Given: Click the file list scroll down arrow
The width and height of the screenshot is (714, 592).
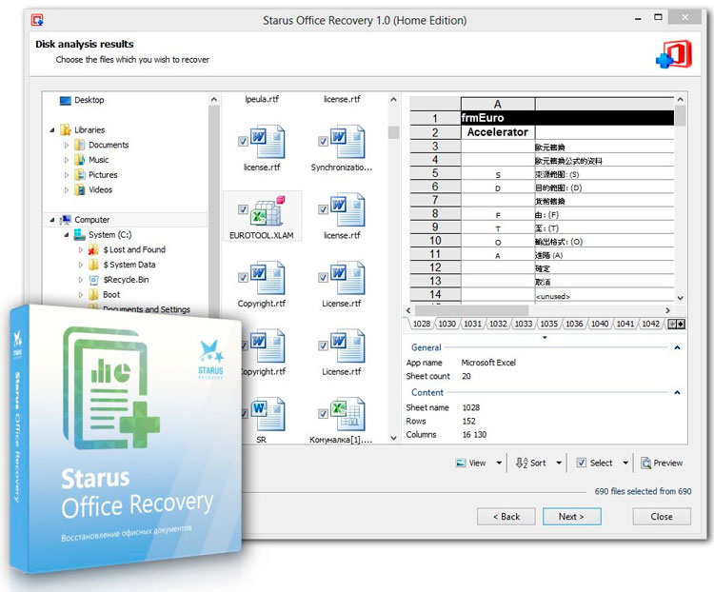Looking at the screenshot, I should [x=393, y=438].
